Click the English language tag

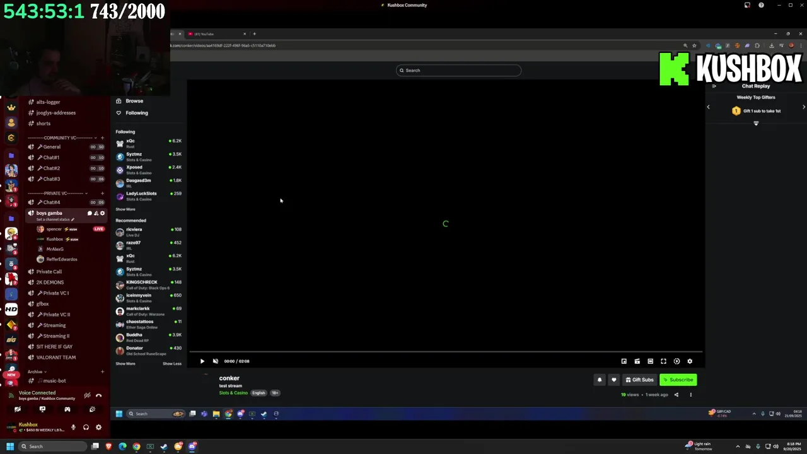click(258, 393)
